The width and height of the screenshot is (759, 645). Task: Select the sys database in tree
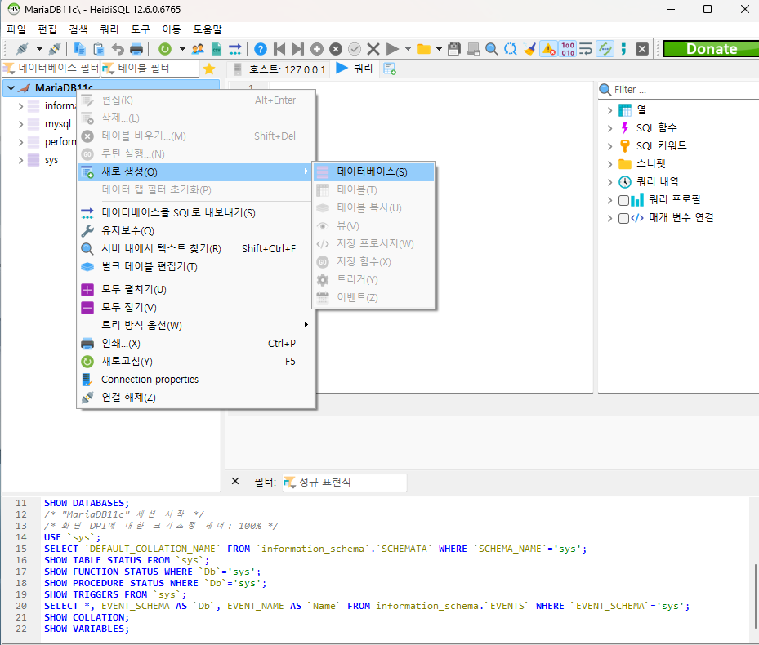pos(51,160)
